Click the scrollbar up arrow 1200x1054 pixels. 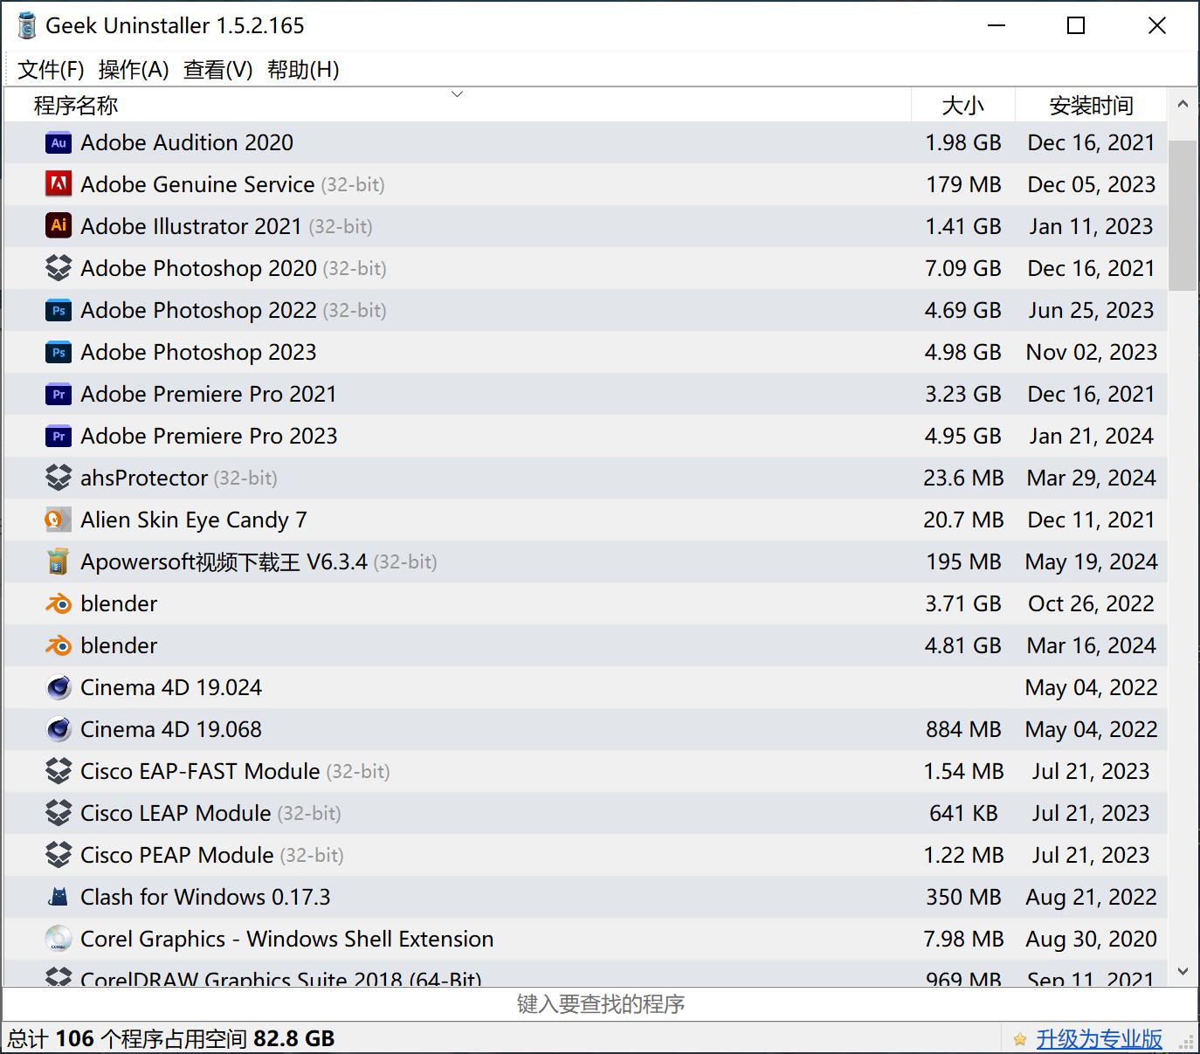point(1183,104)
